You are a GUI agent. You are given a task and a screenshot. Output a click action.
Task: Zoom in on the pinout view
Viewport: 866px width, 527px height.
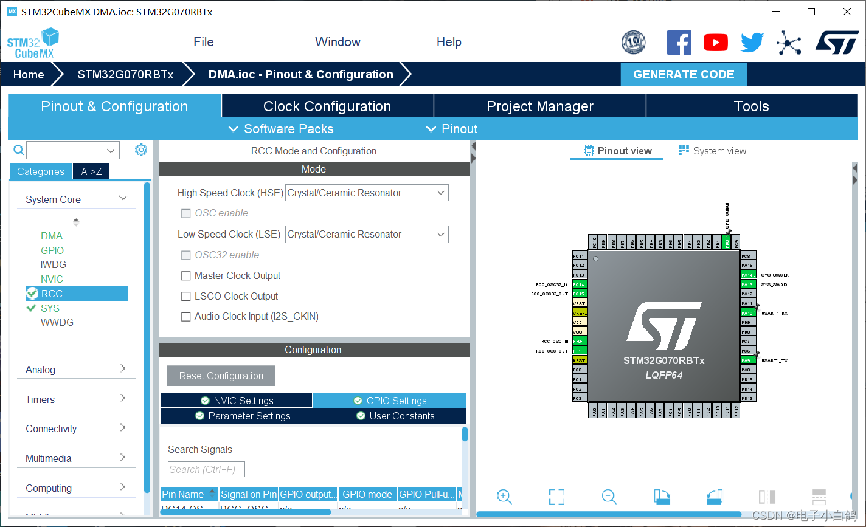click(x=504, y=497)
